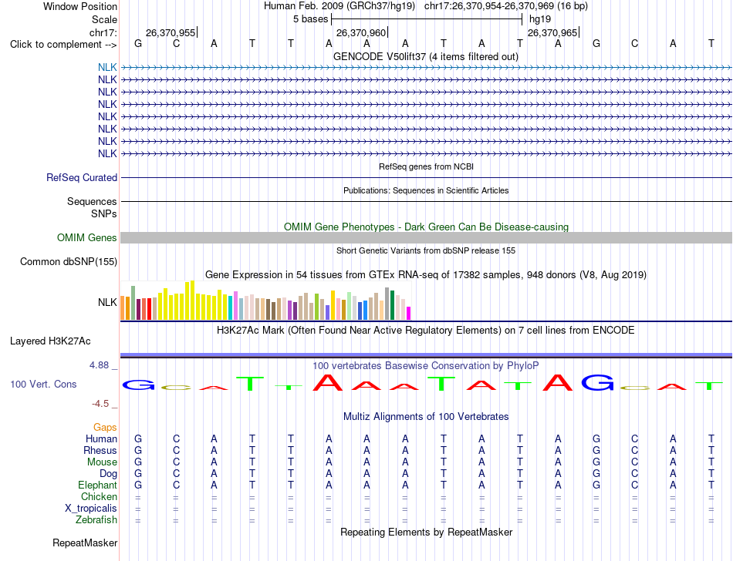Click the H3K27Ac Mark ENCODE track title

coord(426,330)
